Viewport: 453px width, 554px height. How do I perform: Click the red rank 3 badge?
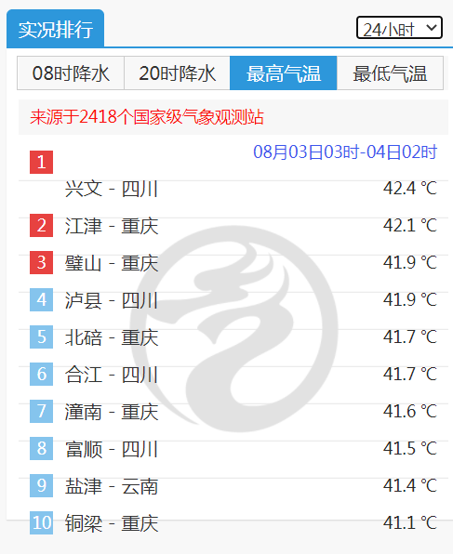pyautogui.click(x=41, y=262)
